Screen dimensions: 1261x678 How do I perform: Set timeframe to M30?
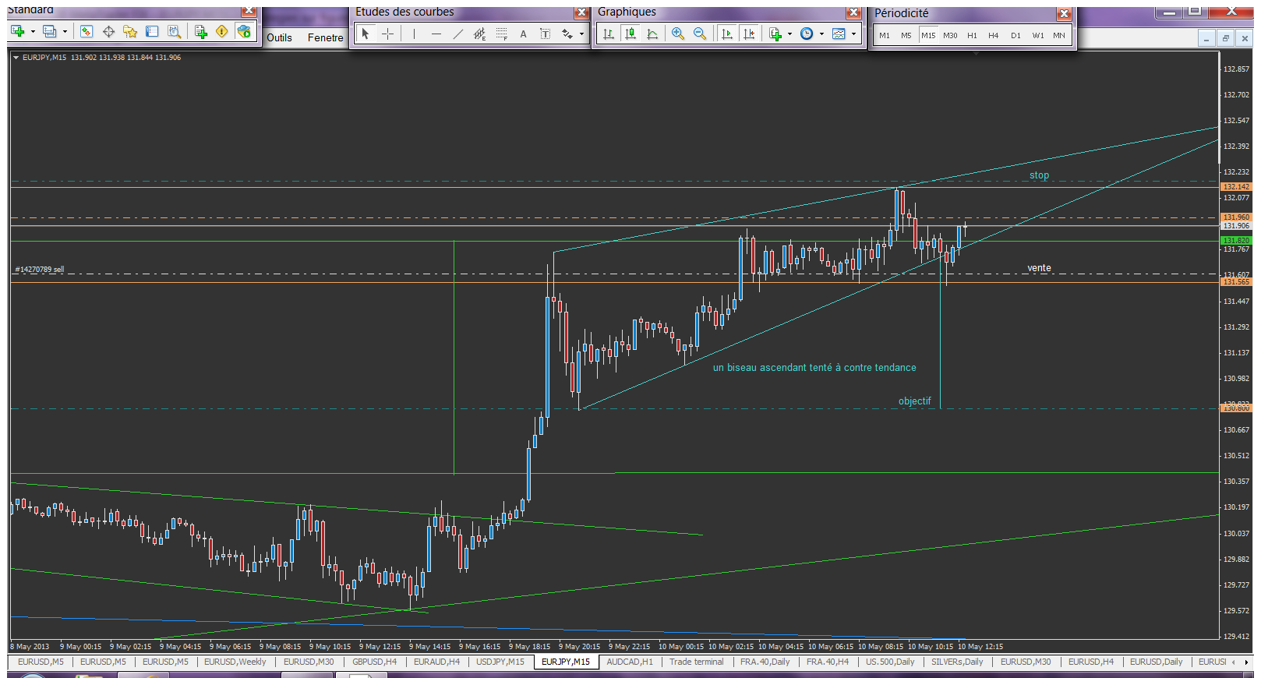tap(950, 35)
